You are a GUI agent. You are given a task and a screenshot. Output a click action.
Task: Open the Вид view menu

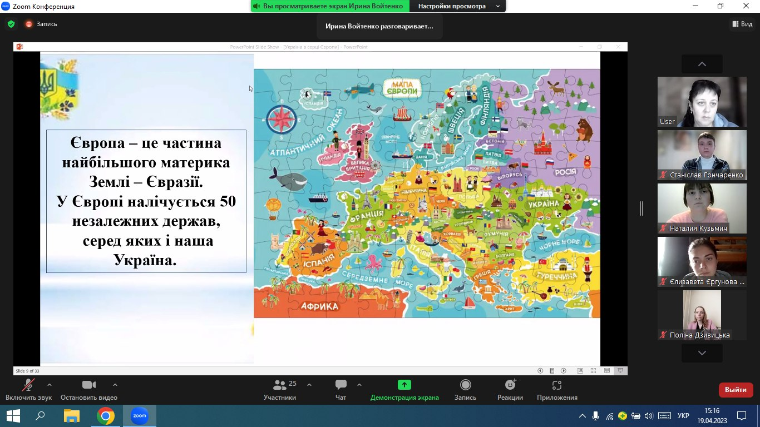pos(742,24)
